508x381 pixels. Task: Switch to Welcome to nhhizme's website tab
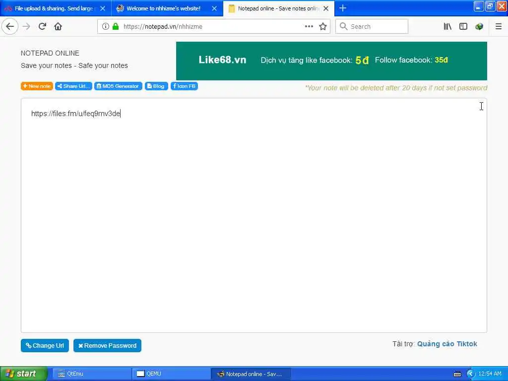pos(163,8)
